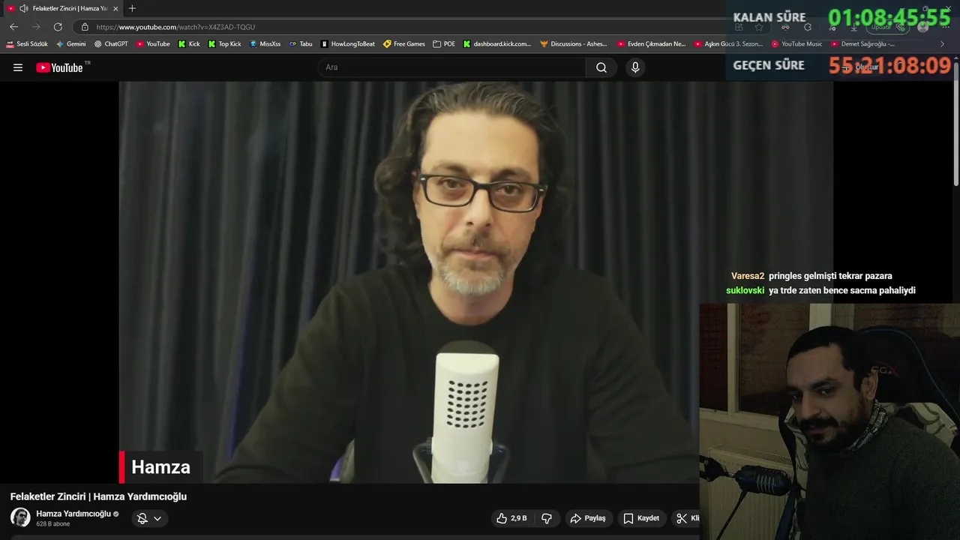Open Hamza Yardımcıoğlu channel avatar

click(x=20, y=517)
